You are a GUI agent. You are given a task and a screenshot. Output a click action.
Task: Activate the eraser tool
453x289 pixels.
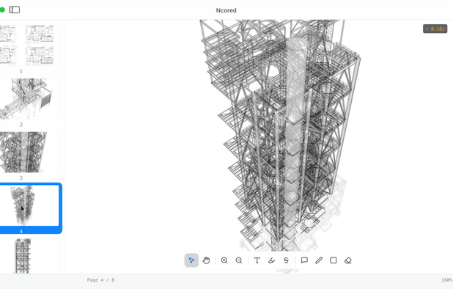(x=348, y=260)
